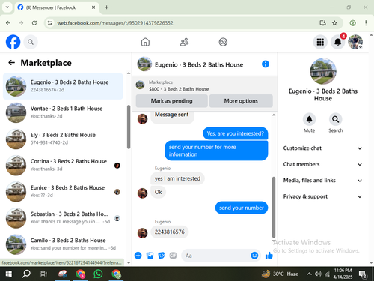The image size is (374, 281).
Task: Open the nine-dot Menu grid icon
Action: click(x=320, y=42)
